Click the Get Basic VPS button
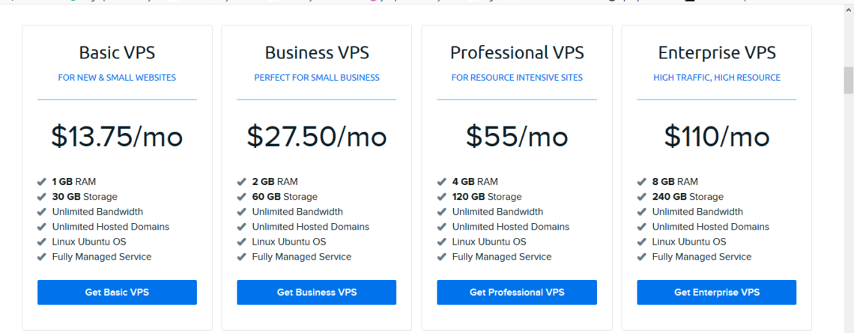The image size is (854, 333). pos(117,292)
